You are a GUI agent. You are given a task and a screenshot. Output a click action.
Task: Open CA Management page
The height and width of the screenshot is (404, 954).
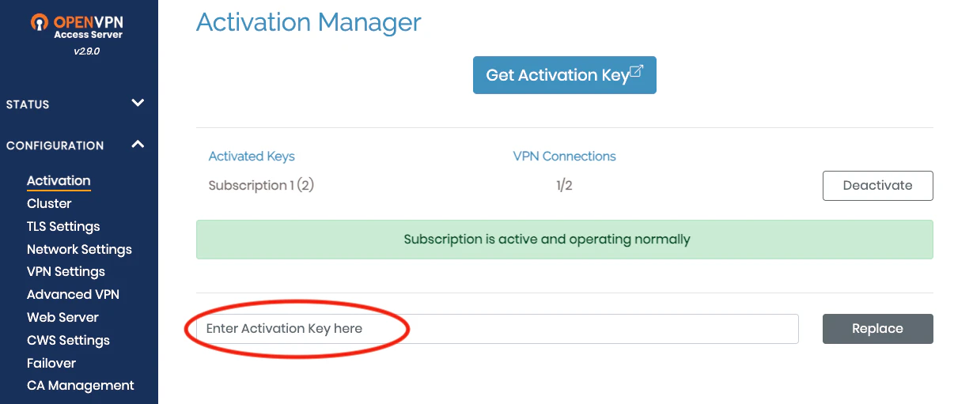[80, 385]
